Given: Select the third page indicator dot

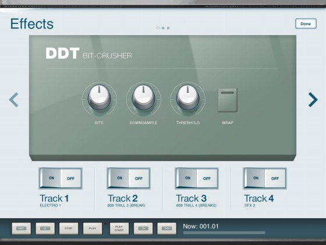Looking at the screenshot, I should tap(168, 28).
